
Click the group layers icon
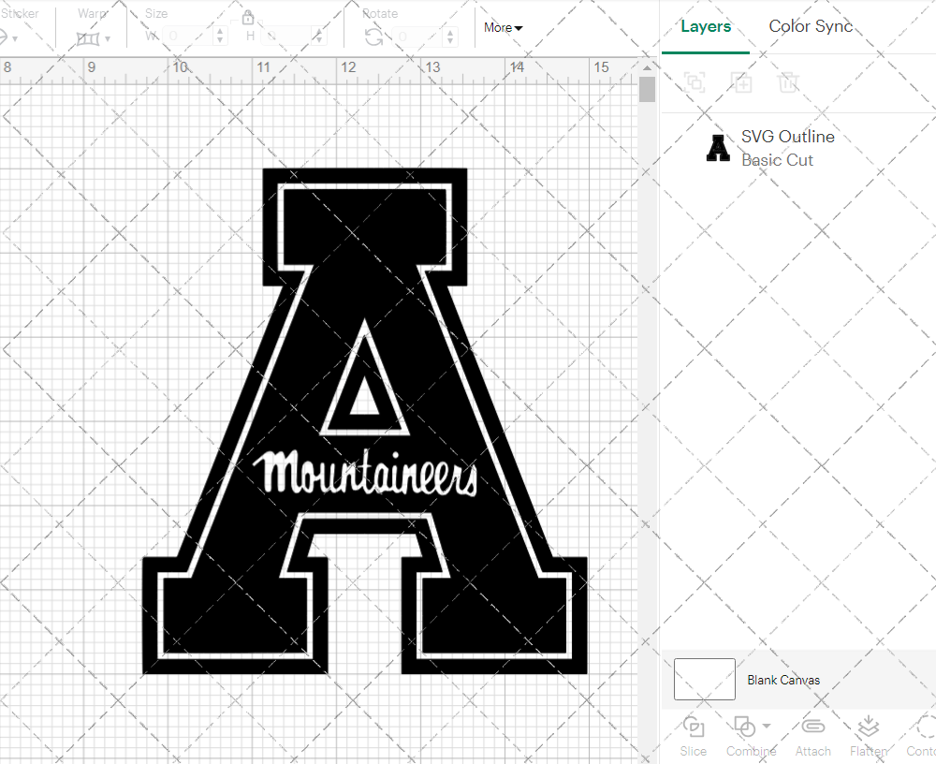[x=695, y=82]
